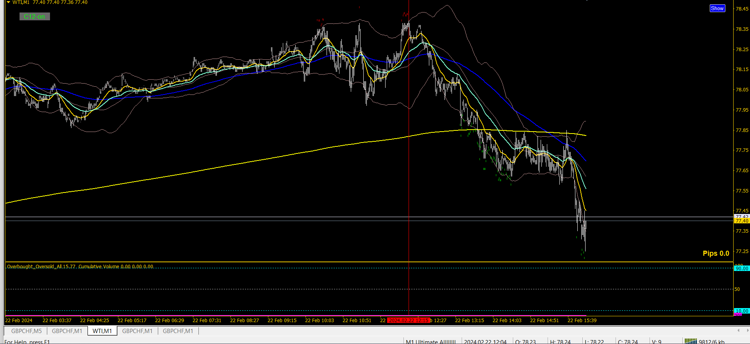Click the 22 Feb 07:31 time axis label
Viewport: 750px width, 344px height.
(207, 320)
